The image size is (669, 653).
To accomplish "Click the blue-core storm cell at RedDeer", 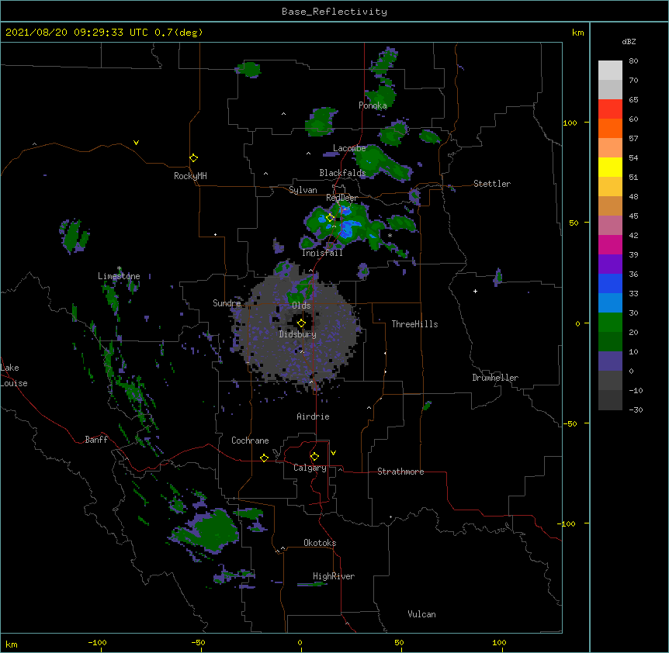I will click(345, 226).
